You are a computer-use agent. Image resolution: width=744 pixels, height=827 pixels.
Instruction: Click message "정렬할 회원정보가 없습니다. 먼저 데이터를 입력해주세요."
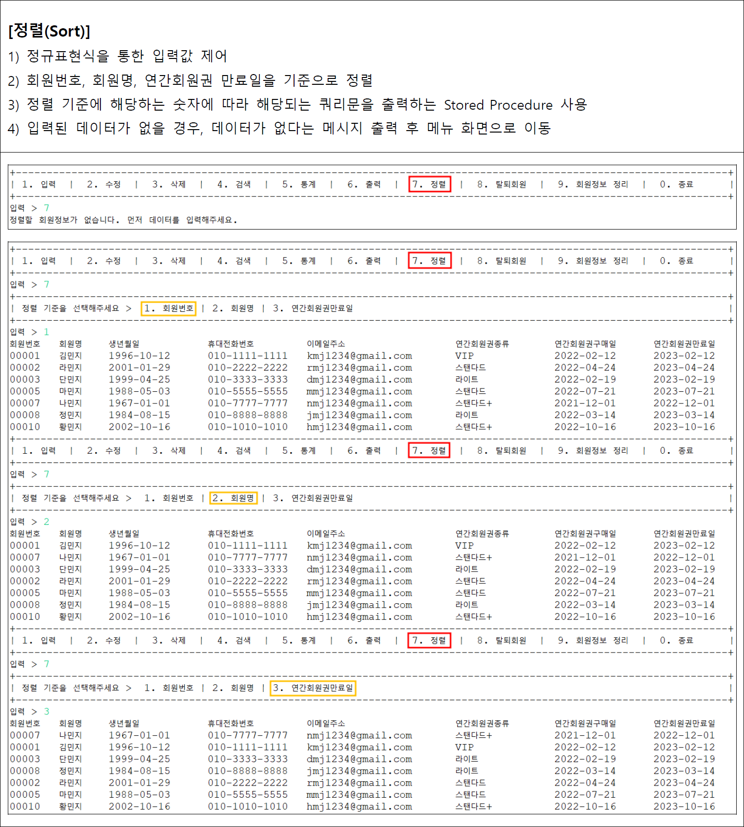pos(124,220)
